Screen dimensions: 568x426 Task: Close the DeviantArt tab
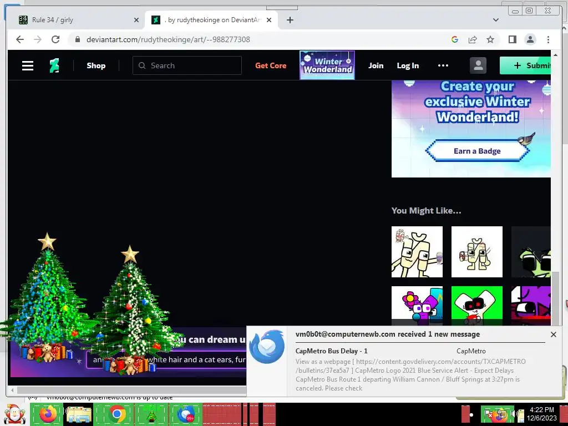(269, 20)
